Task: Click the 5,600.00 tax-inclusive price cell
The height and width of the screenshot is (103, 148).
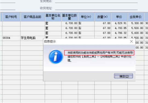Action: 136,33
